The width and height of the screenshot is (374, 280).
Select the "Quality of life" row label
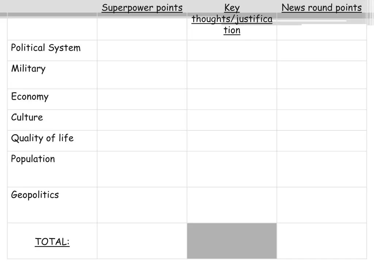point(42,138)
